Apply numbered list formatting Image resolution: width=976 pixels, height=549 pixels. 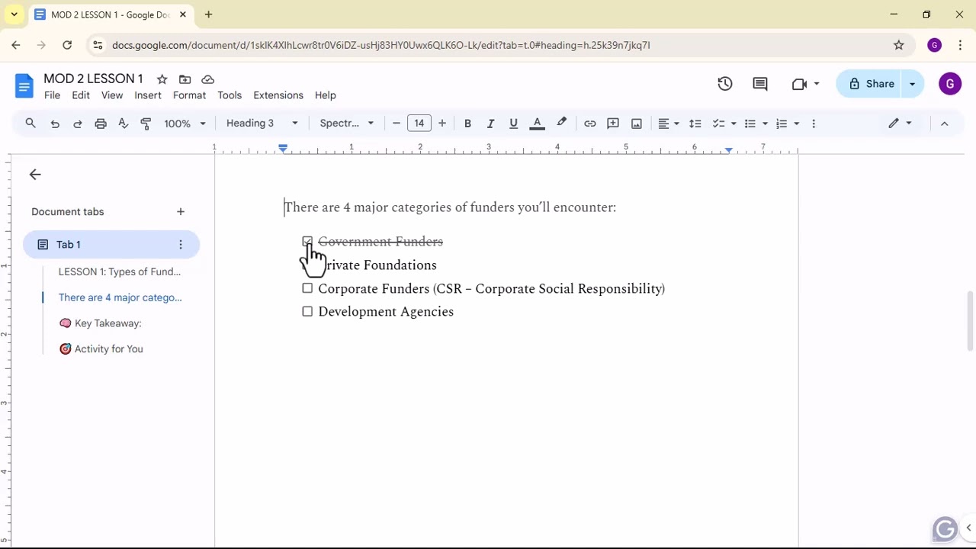781,124
